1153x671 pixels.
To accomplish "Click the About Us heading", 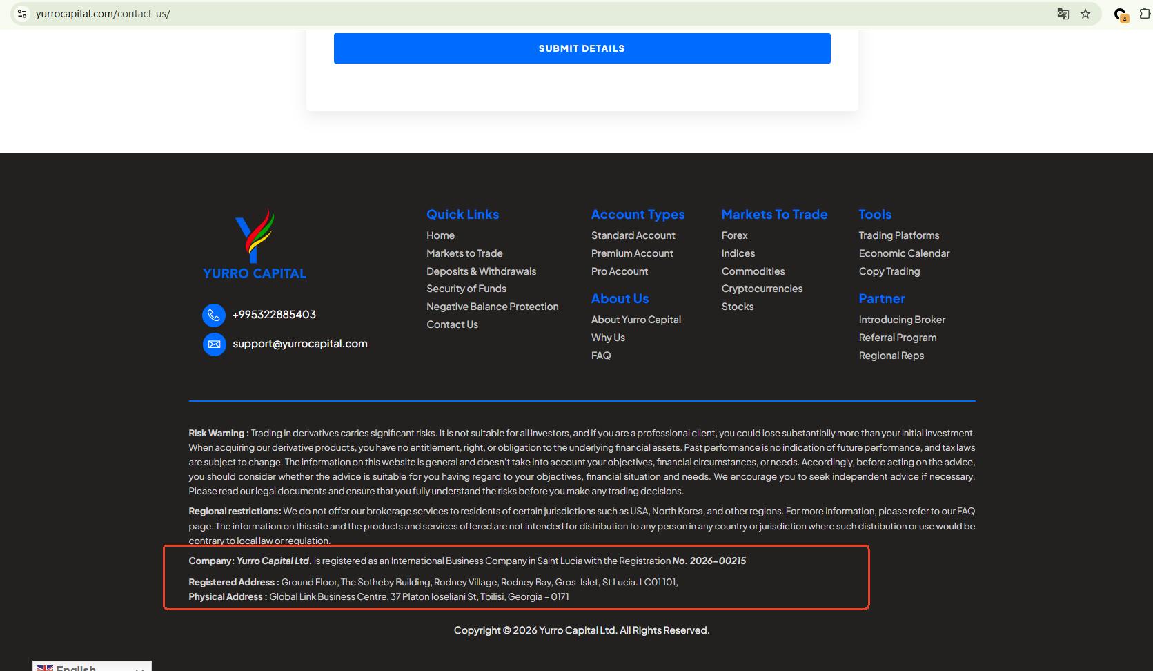I will [620, 299].
